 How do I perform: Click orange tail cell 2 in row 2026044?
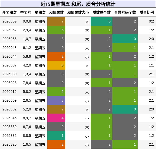56,56
